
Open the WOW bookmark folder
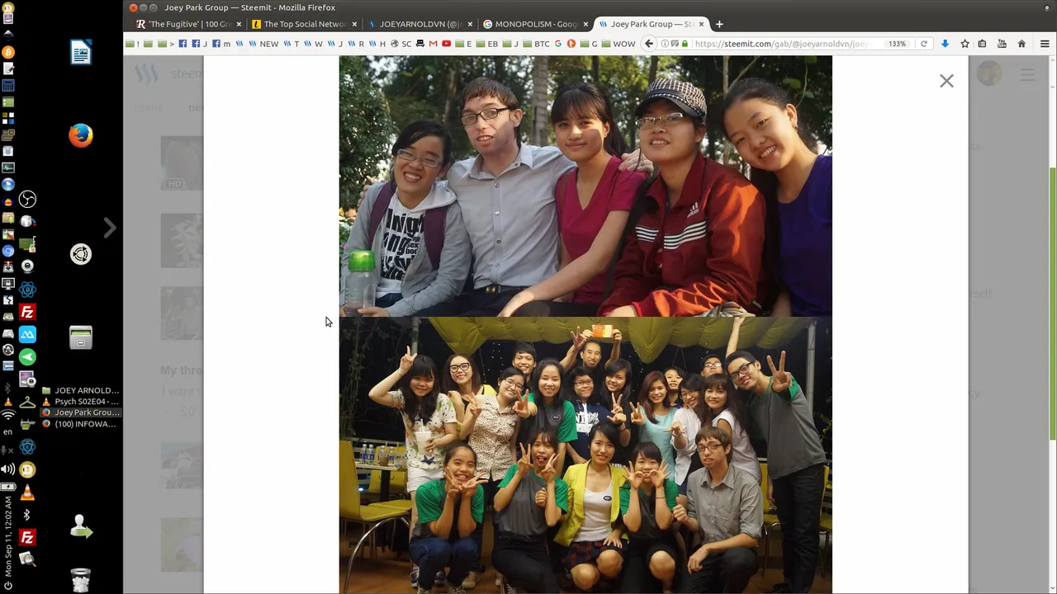tap(619, 44)
